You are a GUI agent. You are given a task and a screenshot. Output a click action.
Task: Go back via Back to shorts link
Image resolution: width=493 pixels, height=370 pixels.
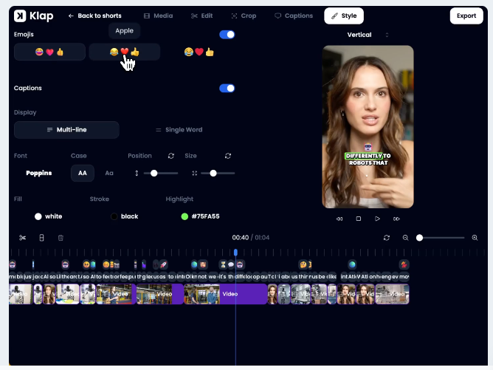point(94,16)
